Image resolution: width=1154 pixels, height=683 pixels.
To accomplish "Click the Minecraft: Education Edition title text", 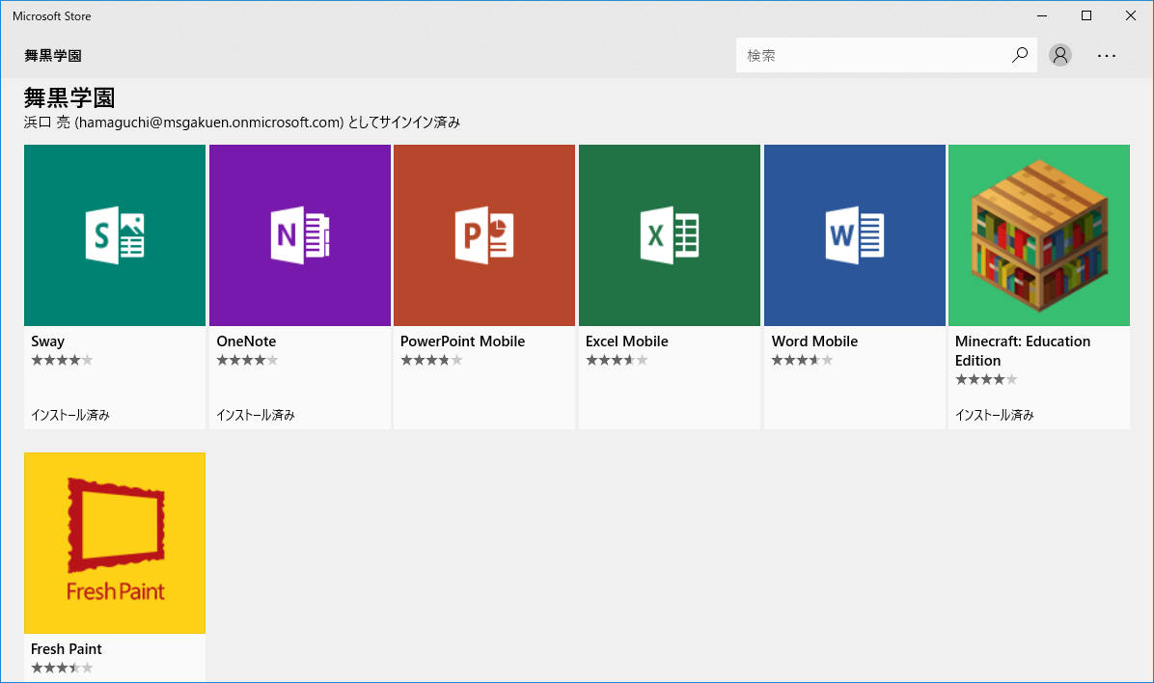I will (x=1023, y=351).
